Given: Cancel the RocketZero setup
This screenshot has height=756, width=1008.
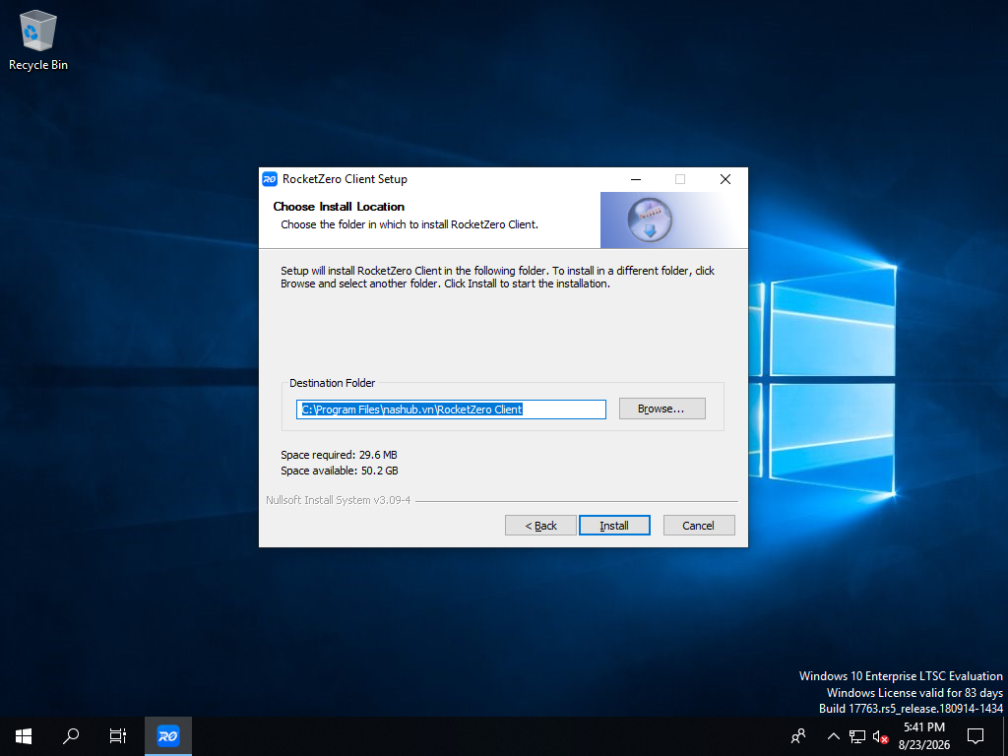Looking at the screenshot, I should pos(698,526).
